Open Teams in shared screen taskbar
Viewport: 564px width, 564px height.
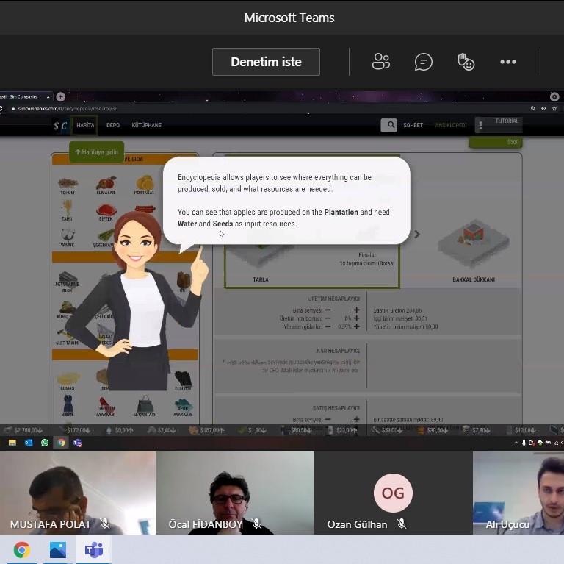(77, 443)
